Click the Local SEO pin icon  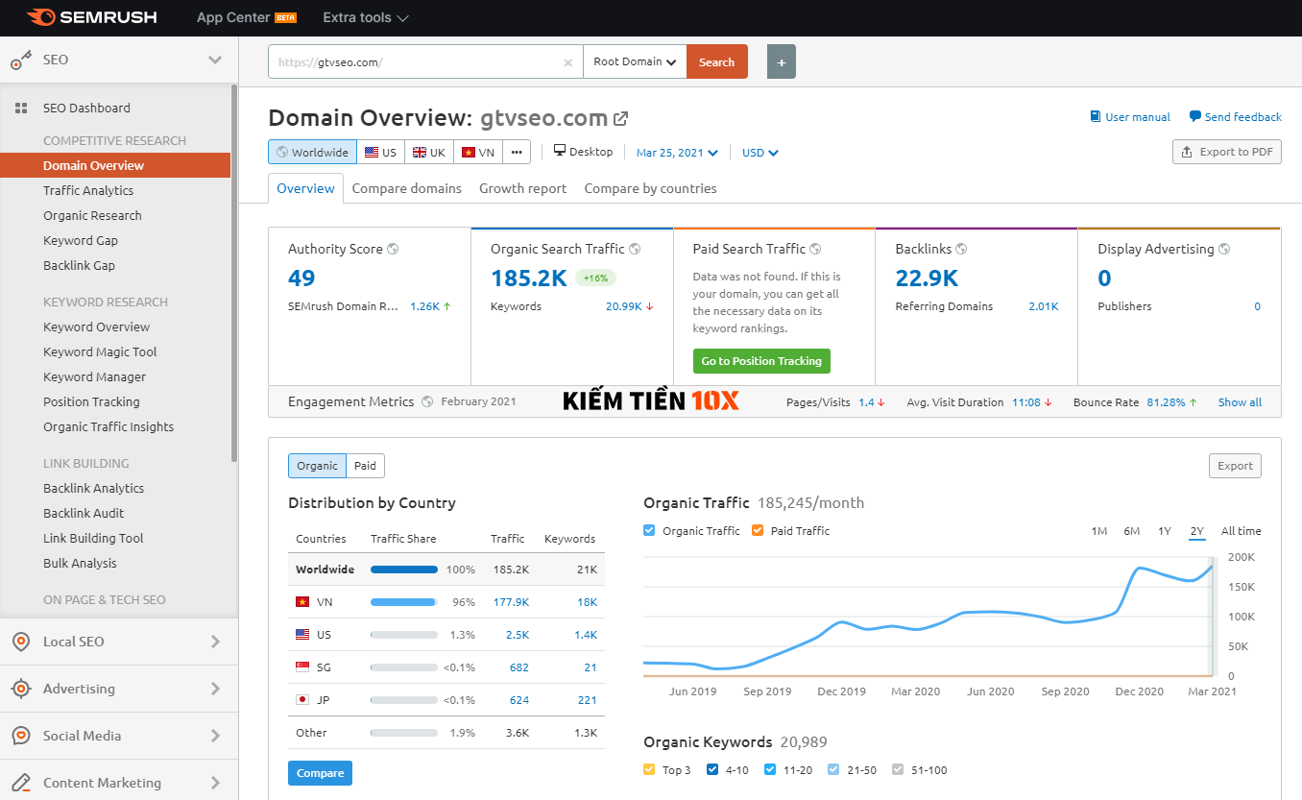[21, 642]
